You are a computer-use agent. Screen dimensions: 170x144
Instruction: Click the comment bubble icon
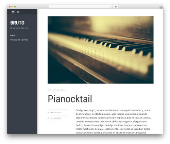[49, 118]
